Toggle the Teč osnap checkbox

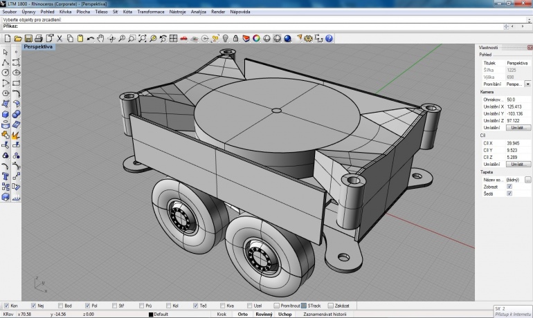[195, 306]
